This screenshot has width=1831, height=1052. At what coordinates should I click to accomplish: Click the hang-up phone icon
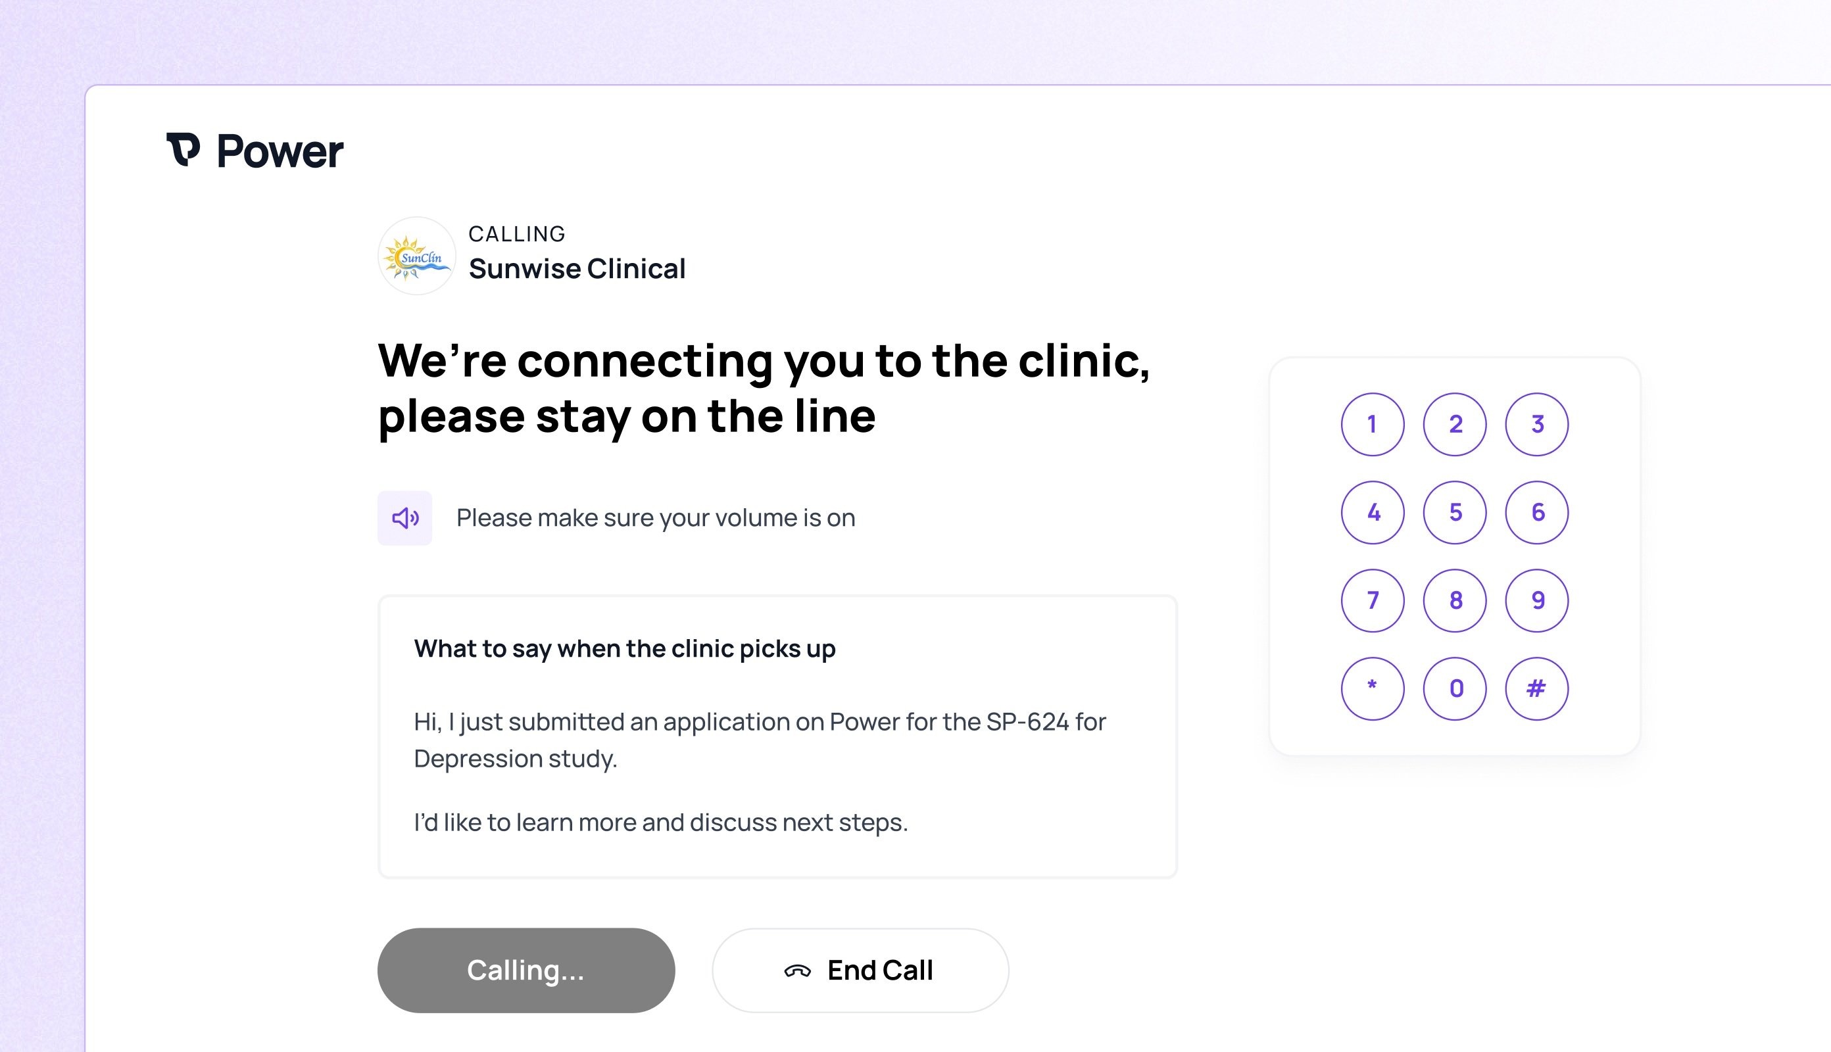(x=798, y=971)
